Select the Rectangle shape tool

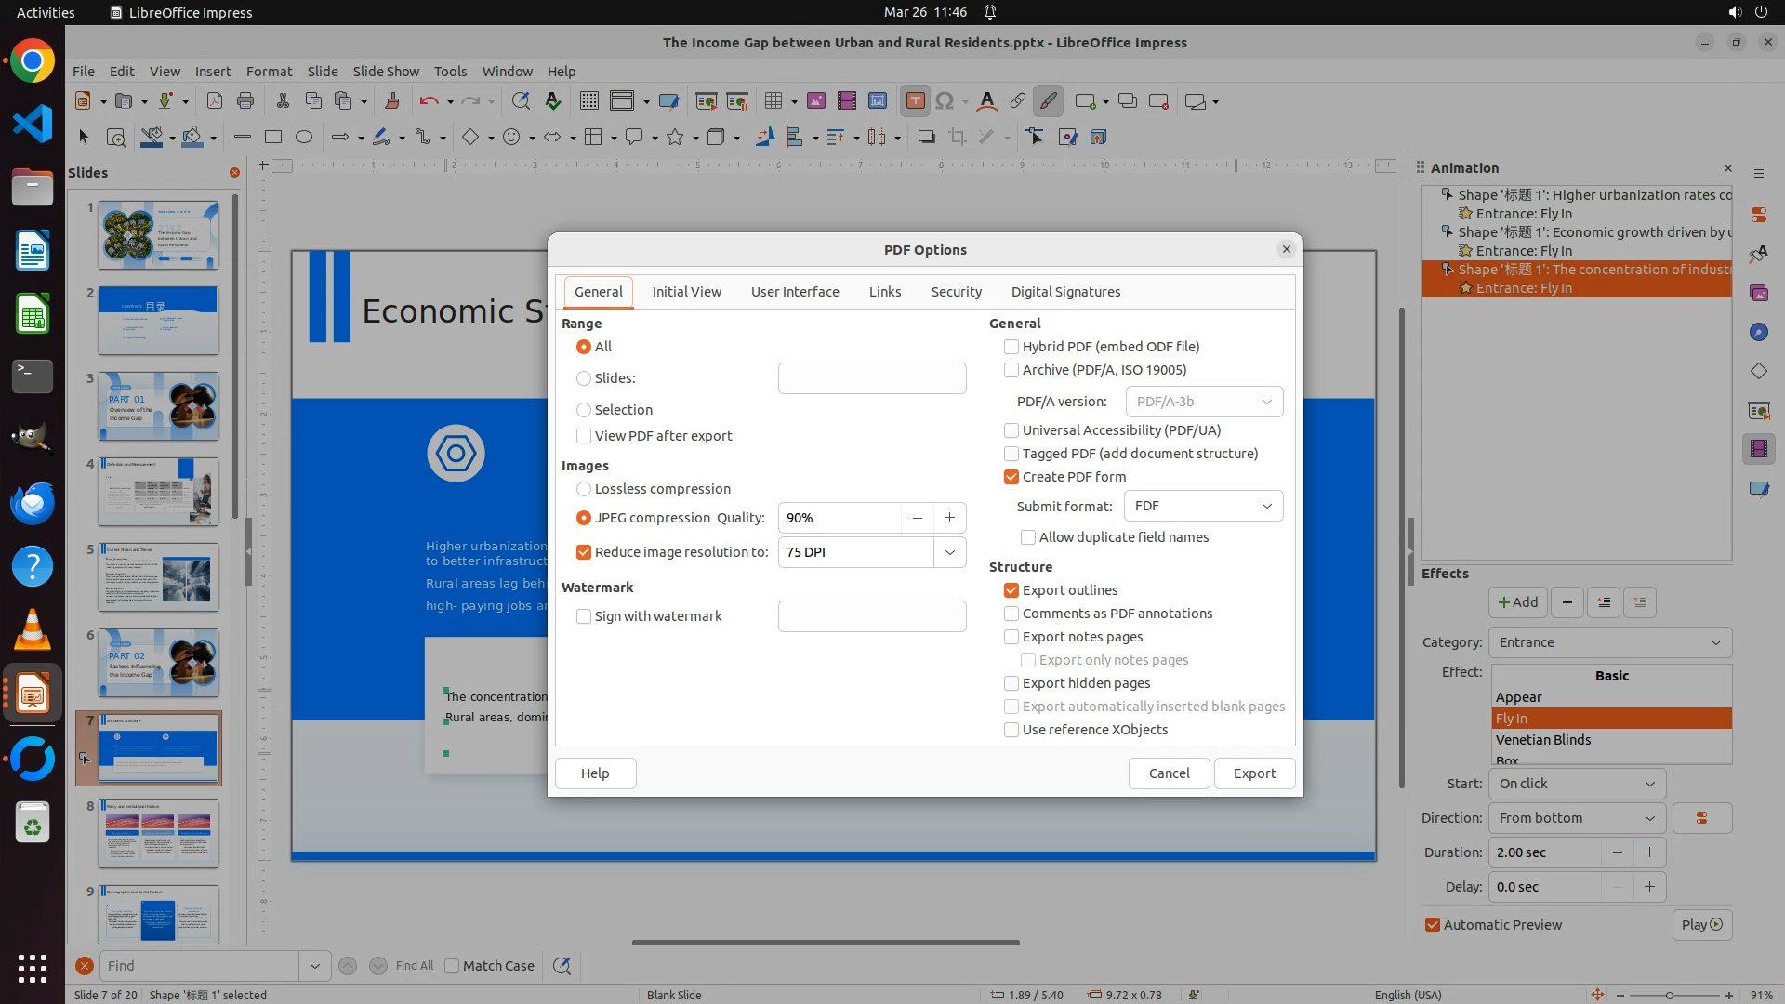tap(273, 138)
